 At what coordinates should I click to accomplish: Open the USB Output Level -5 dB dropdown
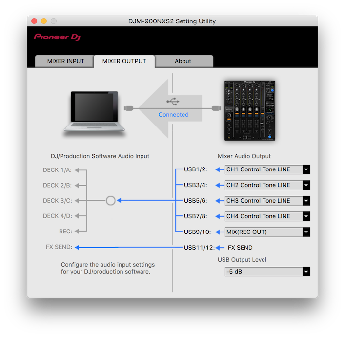[x=267, y=272]
